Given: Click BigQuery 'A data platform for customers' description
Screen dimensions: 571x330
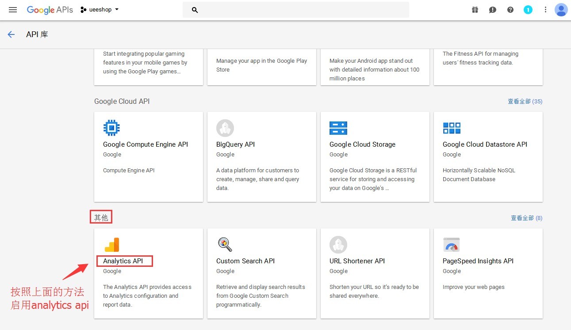Looking at the screenshot, I should [x=258, y=179].
